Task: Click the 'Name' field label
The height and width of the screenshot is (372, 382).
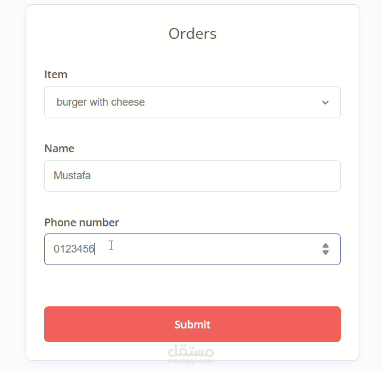Action: click(x=59, y=149)
